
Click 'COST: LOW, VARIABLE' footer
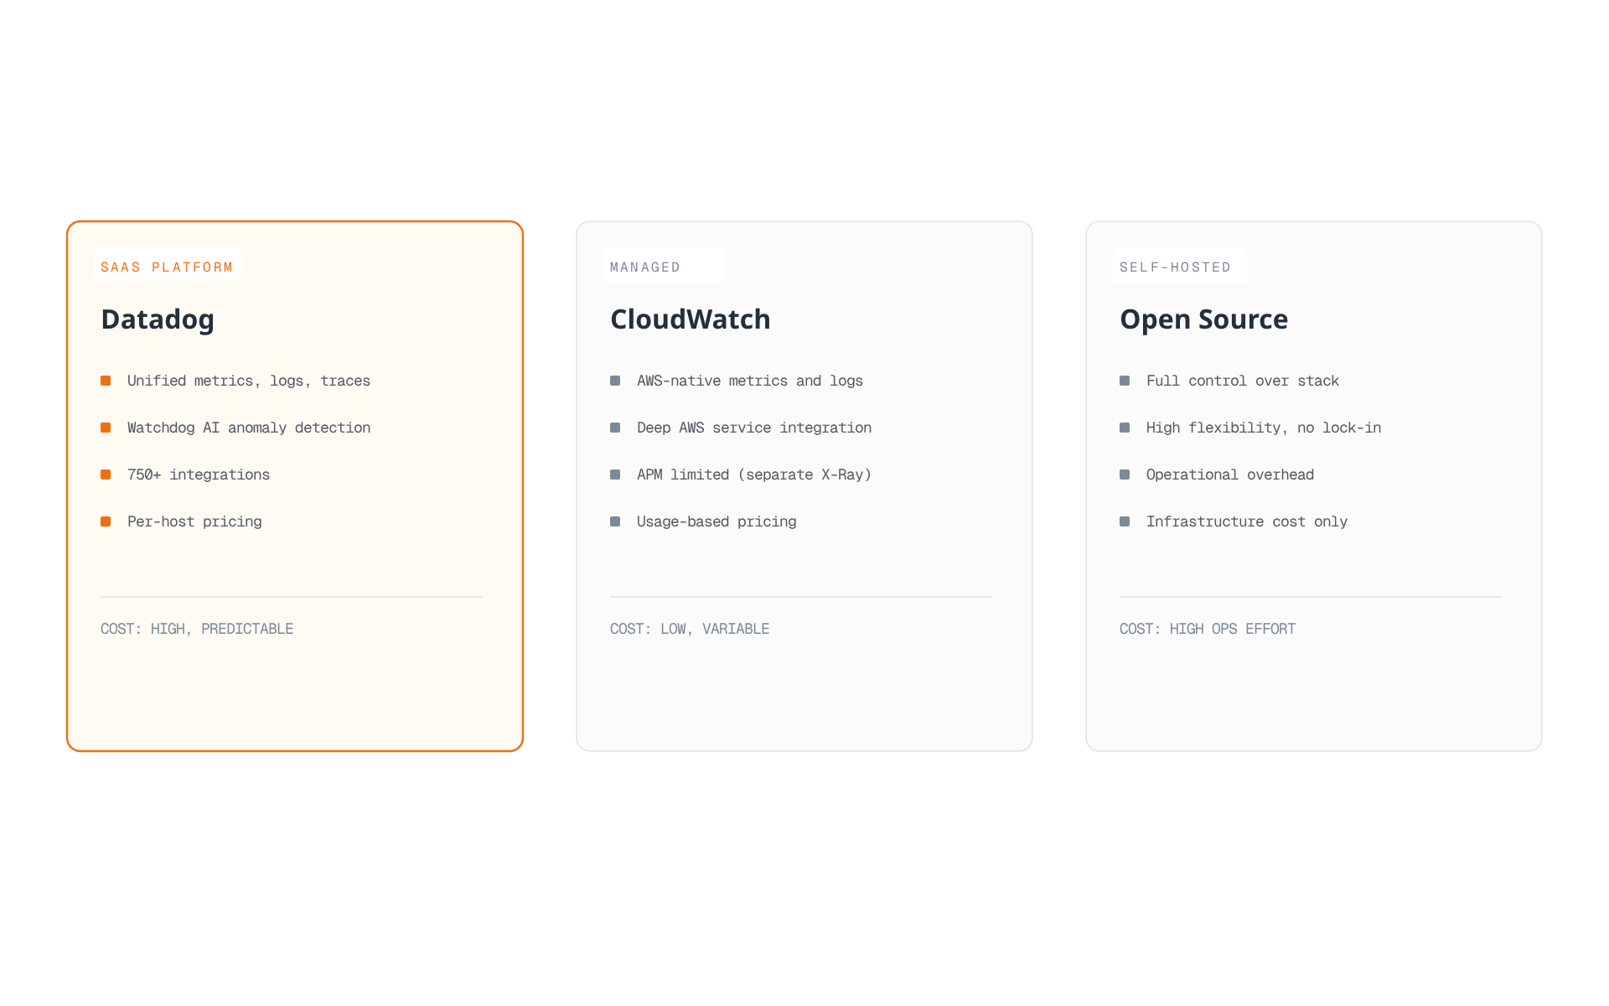pyautogui.click(x=690, y=629)
